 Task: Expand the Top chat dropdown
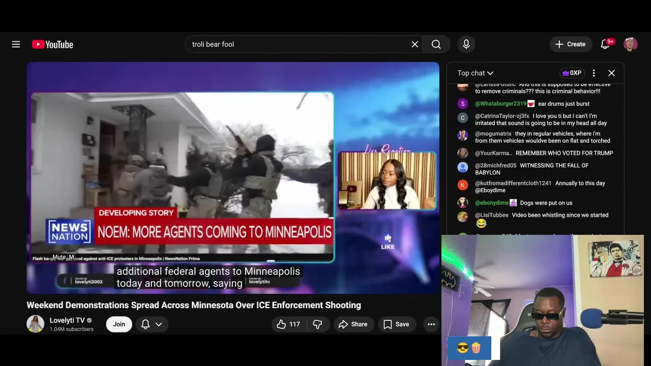click(475, 73)
